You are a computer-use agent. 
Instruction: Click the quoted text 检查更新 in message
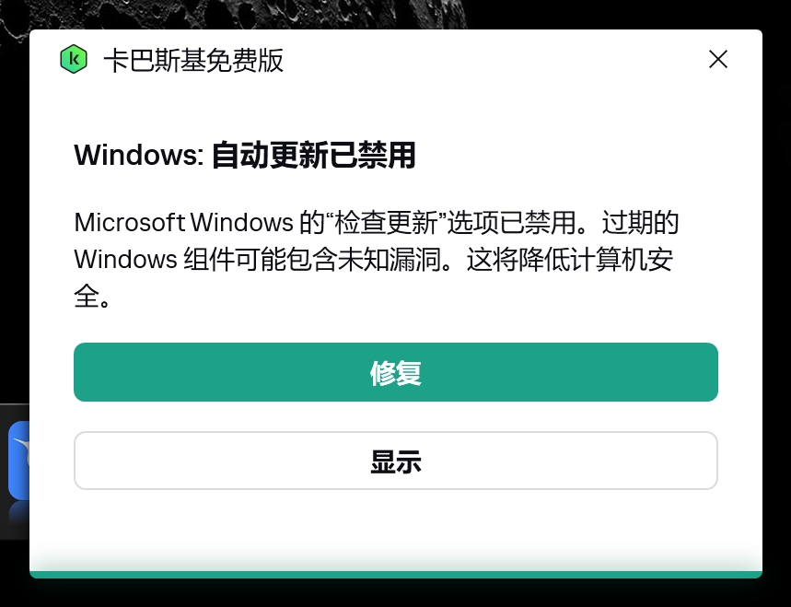[x=386, y=223]
